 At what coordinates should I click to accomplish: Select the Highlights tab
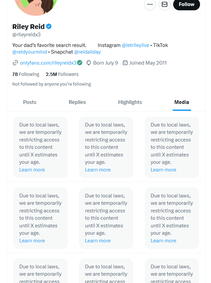pos(130,102)
